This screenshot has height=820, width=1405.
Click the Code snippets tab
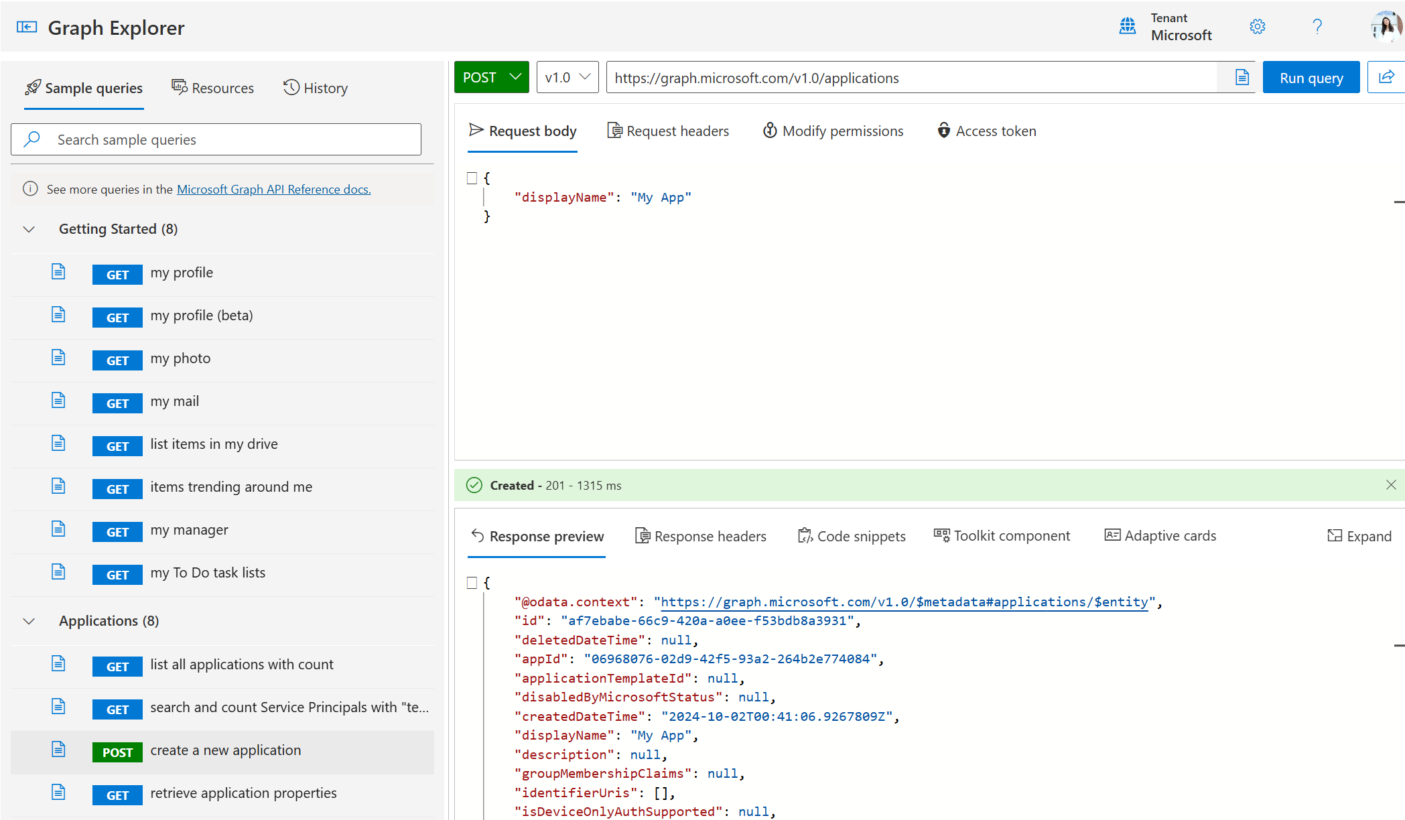[x=850, y=535]
